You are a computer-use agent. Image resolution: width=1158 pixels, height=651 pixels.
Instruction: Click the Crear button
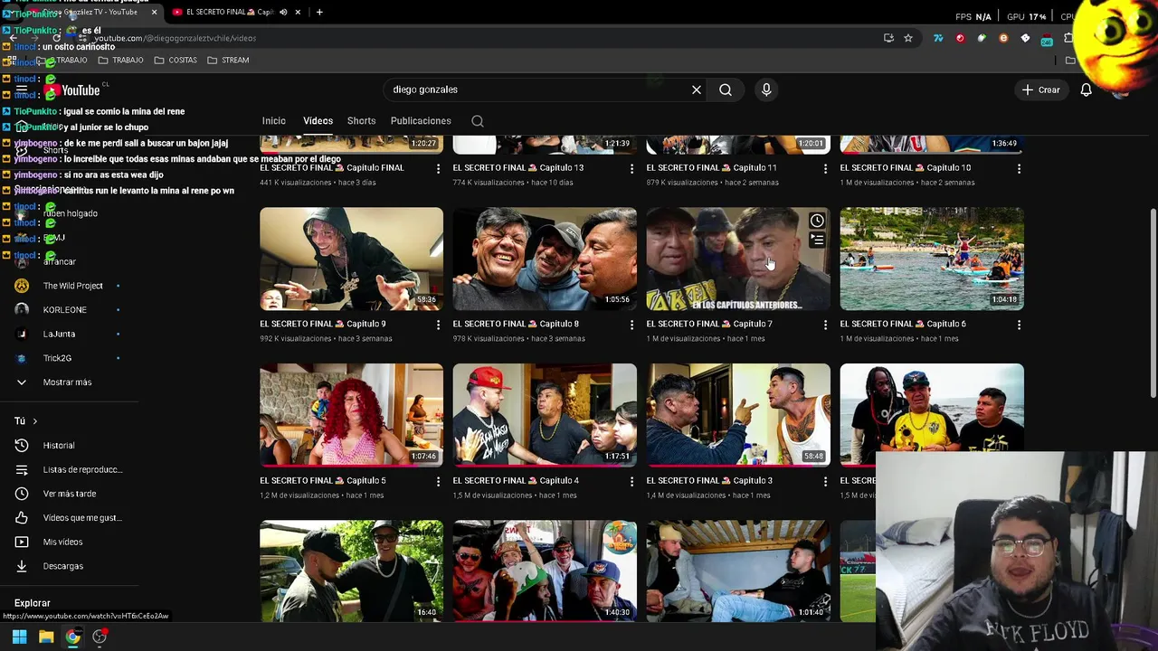pos(1040,90)
